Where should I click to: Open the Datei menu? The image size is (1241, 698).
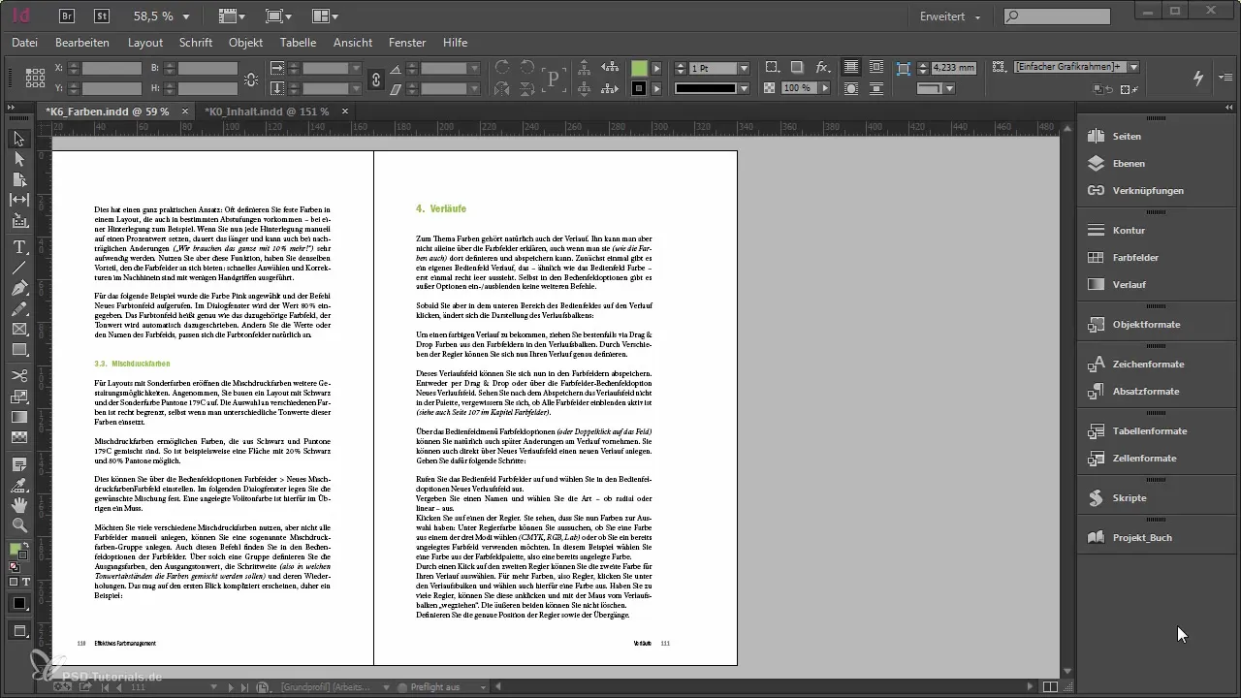click(24, 43)
